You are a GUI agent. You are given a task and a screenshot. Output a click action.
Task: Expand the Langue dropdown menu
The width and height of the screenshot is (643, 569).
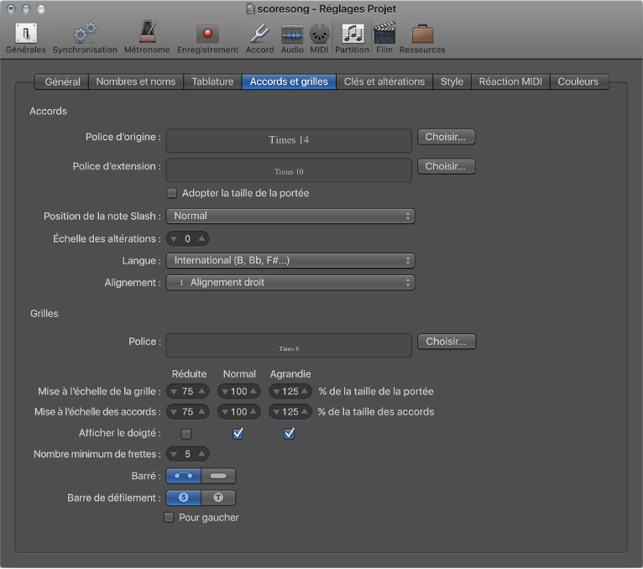point(290,261)
